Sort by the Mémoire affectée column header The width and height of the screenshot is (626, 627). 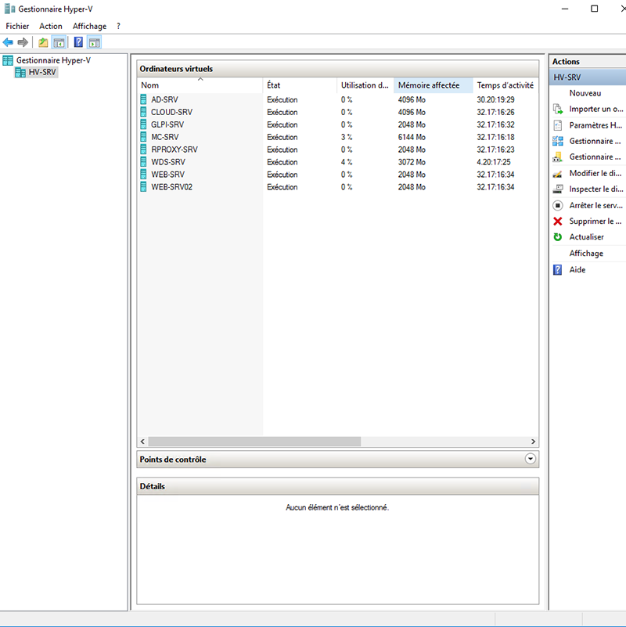[x=433, y=85]
